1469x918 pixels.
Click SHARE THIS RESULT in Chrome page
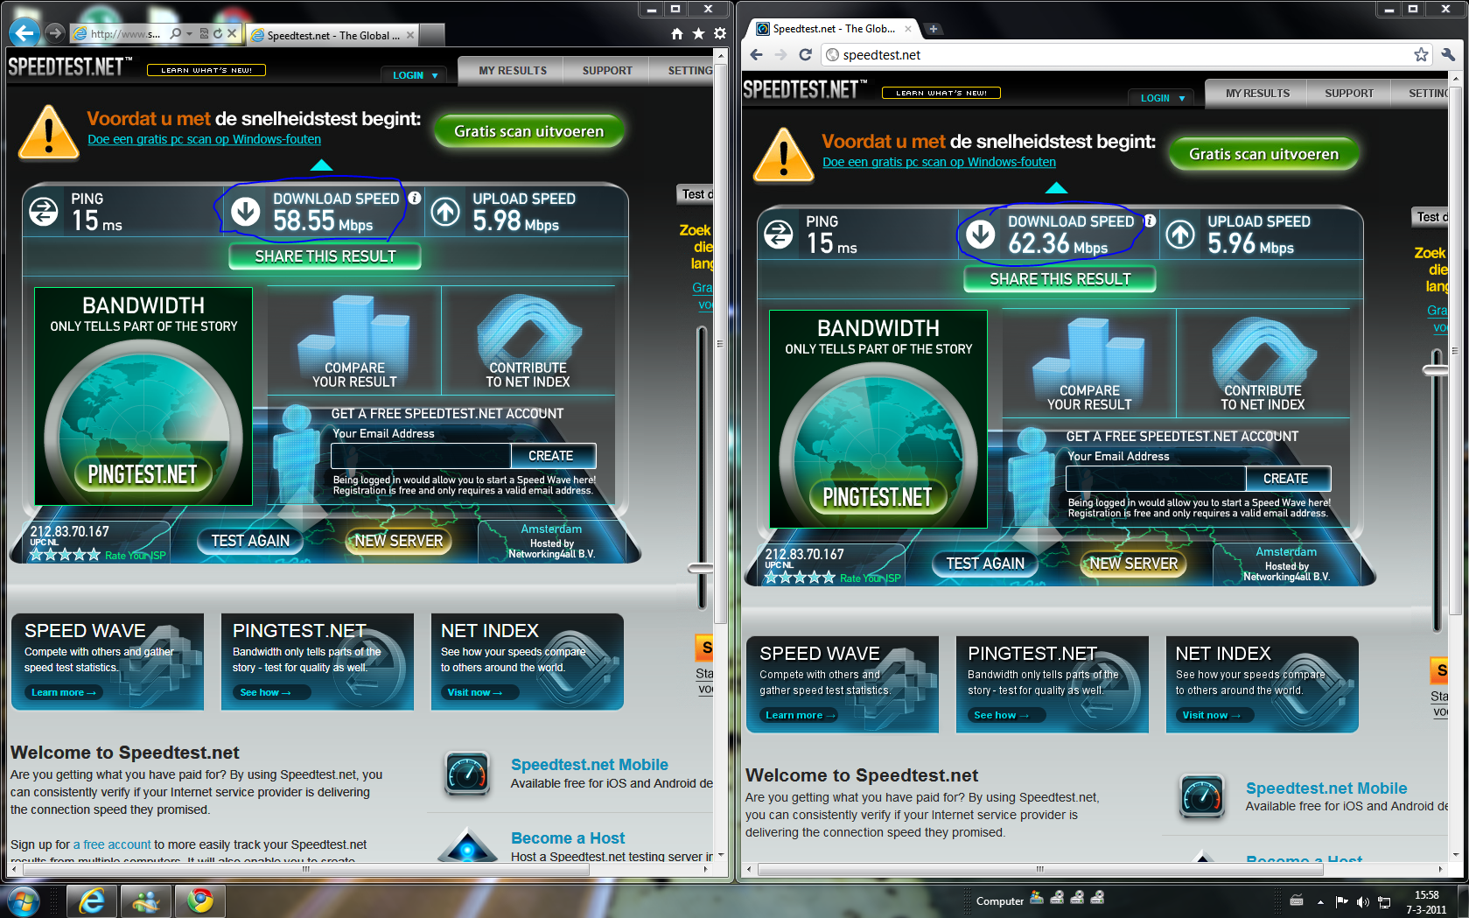(x=1060, y=279)
